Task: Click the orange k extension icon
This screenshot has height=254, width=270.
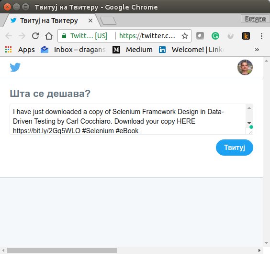Action: (x=246, y=36)
